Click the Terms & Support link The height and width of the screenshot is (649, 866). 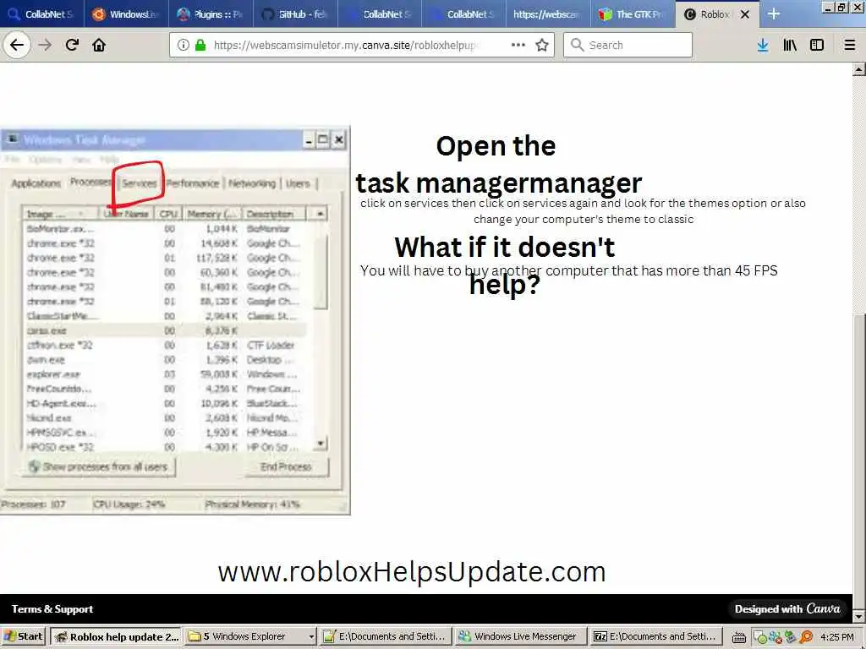click(52, 609)
